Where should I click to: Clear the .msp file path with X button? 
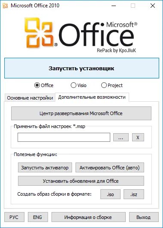pyautogui.click(x=138, y=137)
